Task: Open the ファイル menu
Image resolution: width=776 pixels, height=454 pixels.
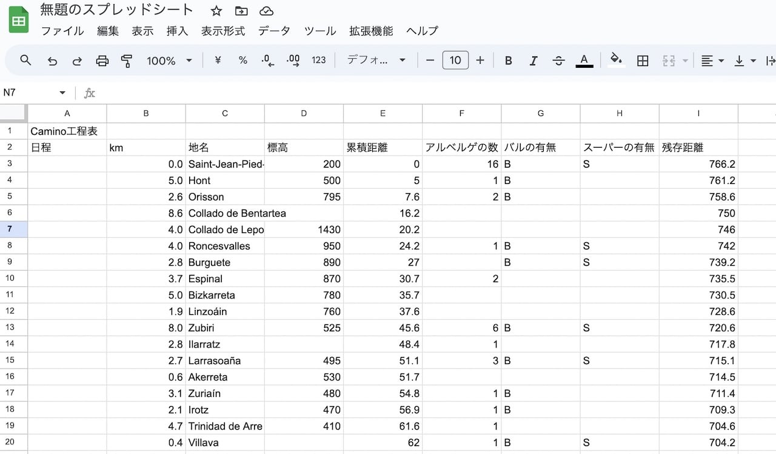Action: click(x=62, y=31)
